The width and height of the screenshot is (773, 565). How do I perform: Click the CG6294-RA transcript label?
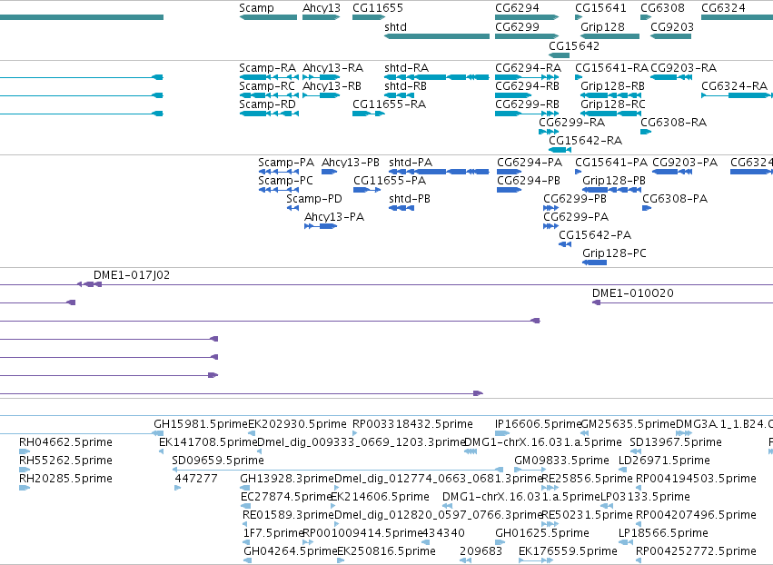[x=529, y=67]
